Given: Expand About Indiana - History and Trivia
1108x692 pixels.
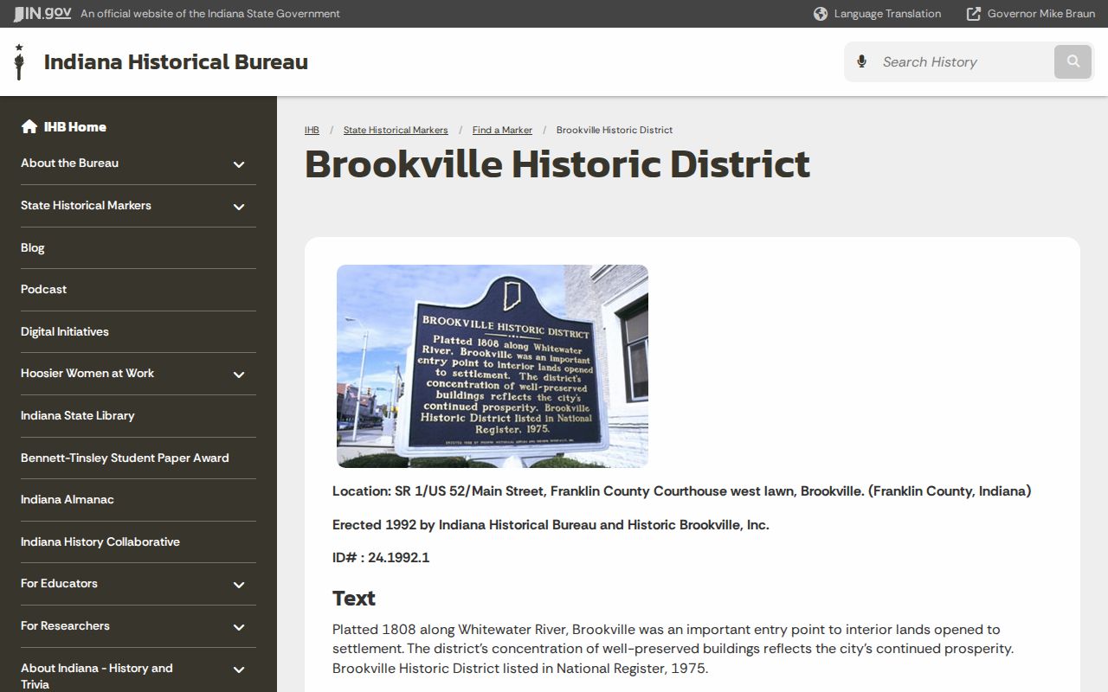Looking at the screenshot, I should pos(239,670).
